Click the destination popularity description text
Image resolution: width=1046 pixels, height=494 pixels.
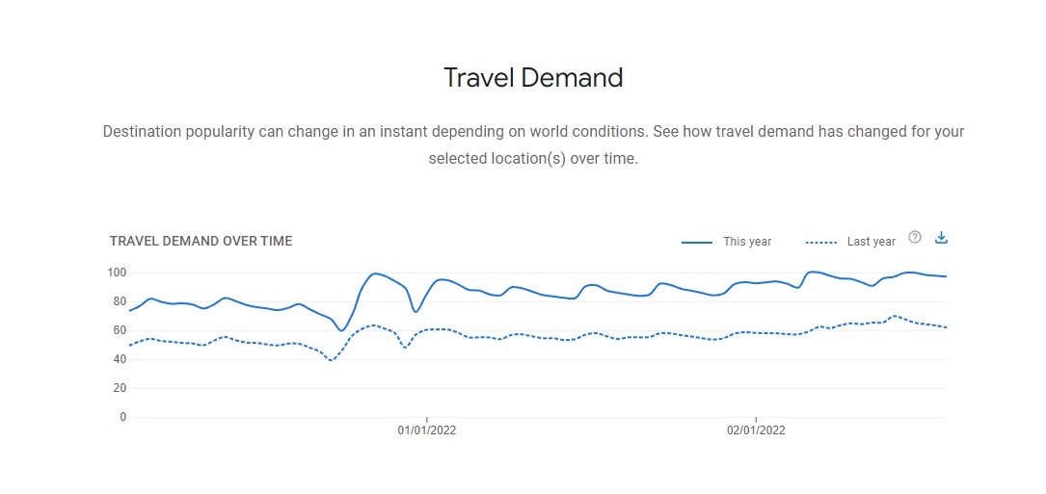point(533,131)
